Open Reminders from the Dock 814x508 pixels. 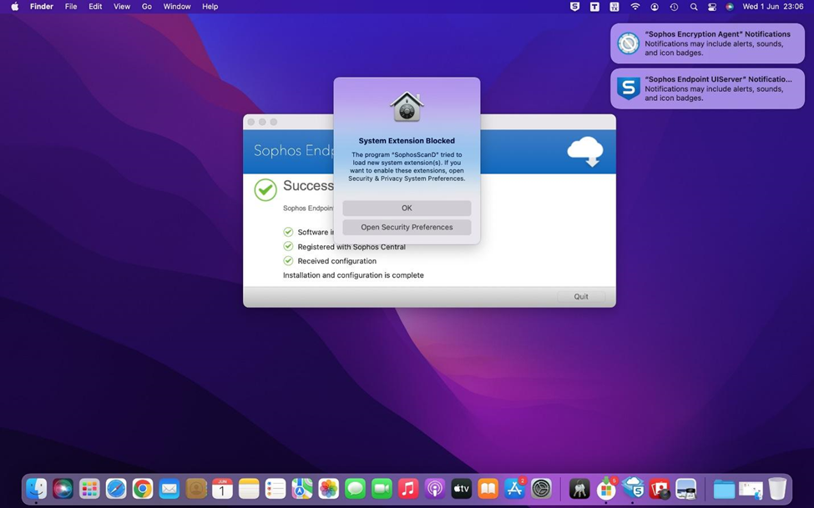276,489
